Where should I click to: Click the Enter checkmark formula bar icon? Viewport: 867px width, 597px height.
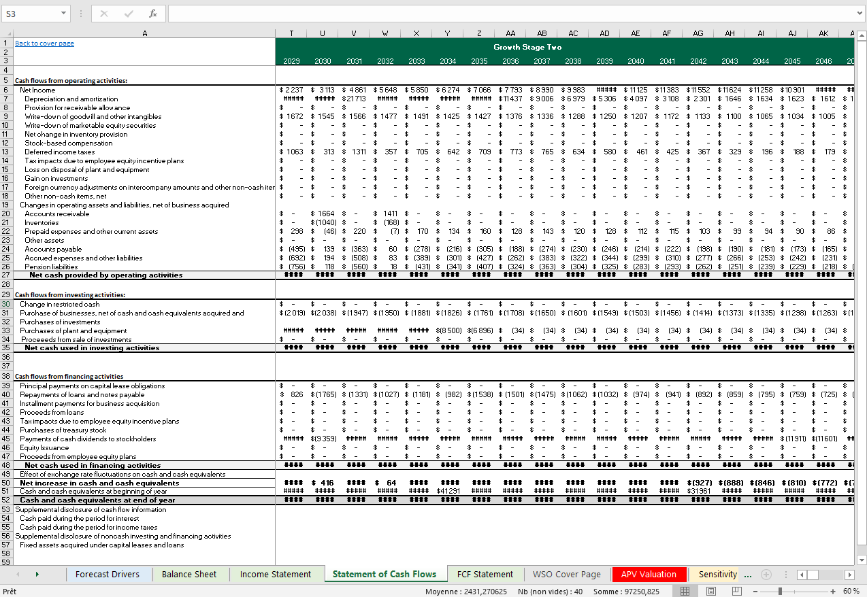click(129, 14)
